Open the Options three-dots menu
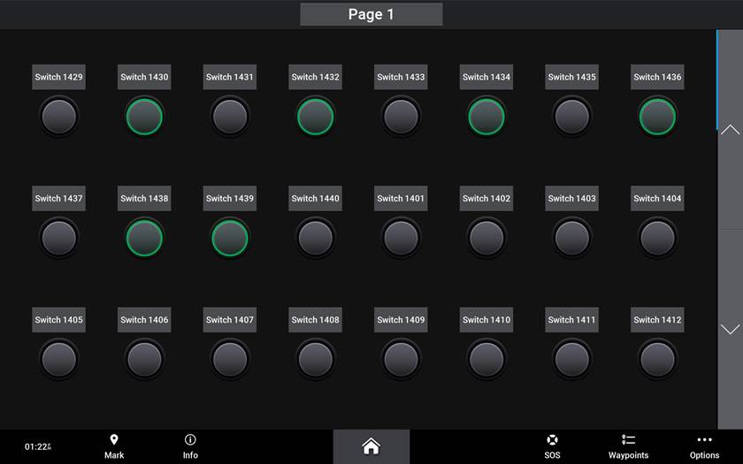Screen dimensions: 743x464 click(x=704, y=440)
